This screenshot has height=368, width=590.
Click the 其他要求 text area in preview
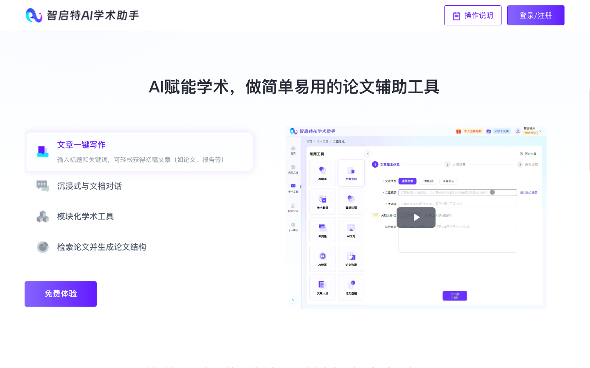coord(458,238)
